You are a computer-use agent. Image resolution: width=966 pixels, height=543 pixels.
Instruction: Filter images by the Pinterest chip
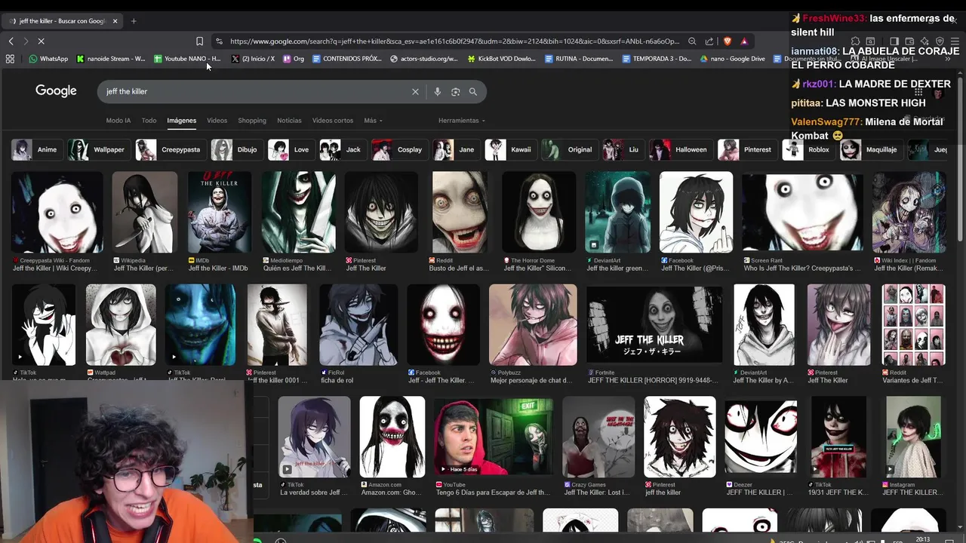point(746,149)
